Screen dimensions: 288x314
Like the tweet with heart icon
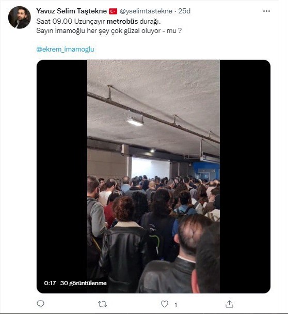[x=165, y=304]
